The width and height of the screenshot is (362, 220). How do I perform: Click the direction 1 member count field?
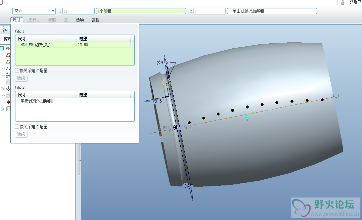(x=79, y=11)
